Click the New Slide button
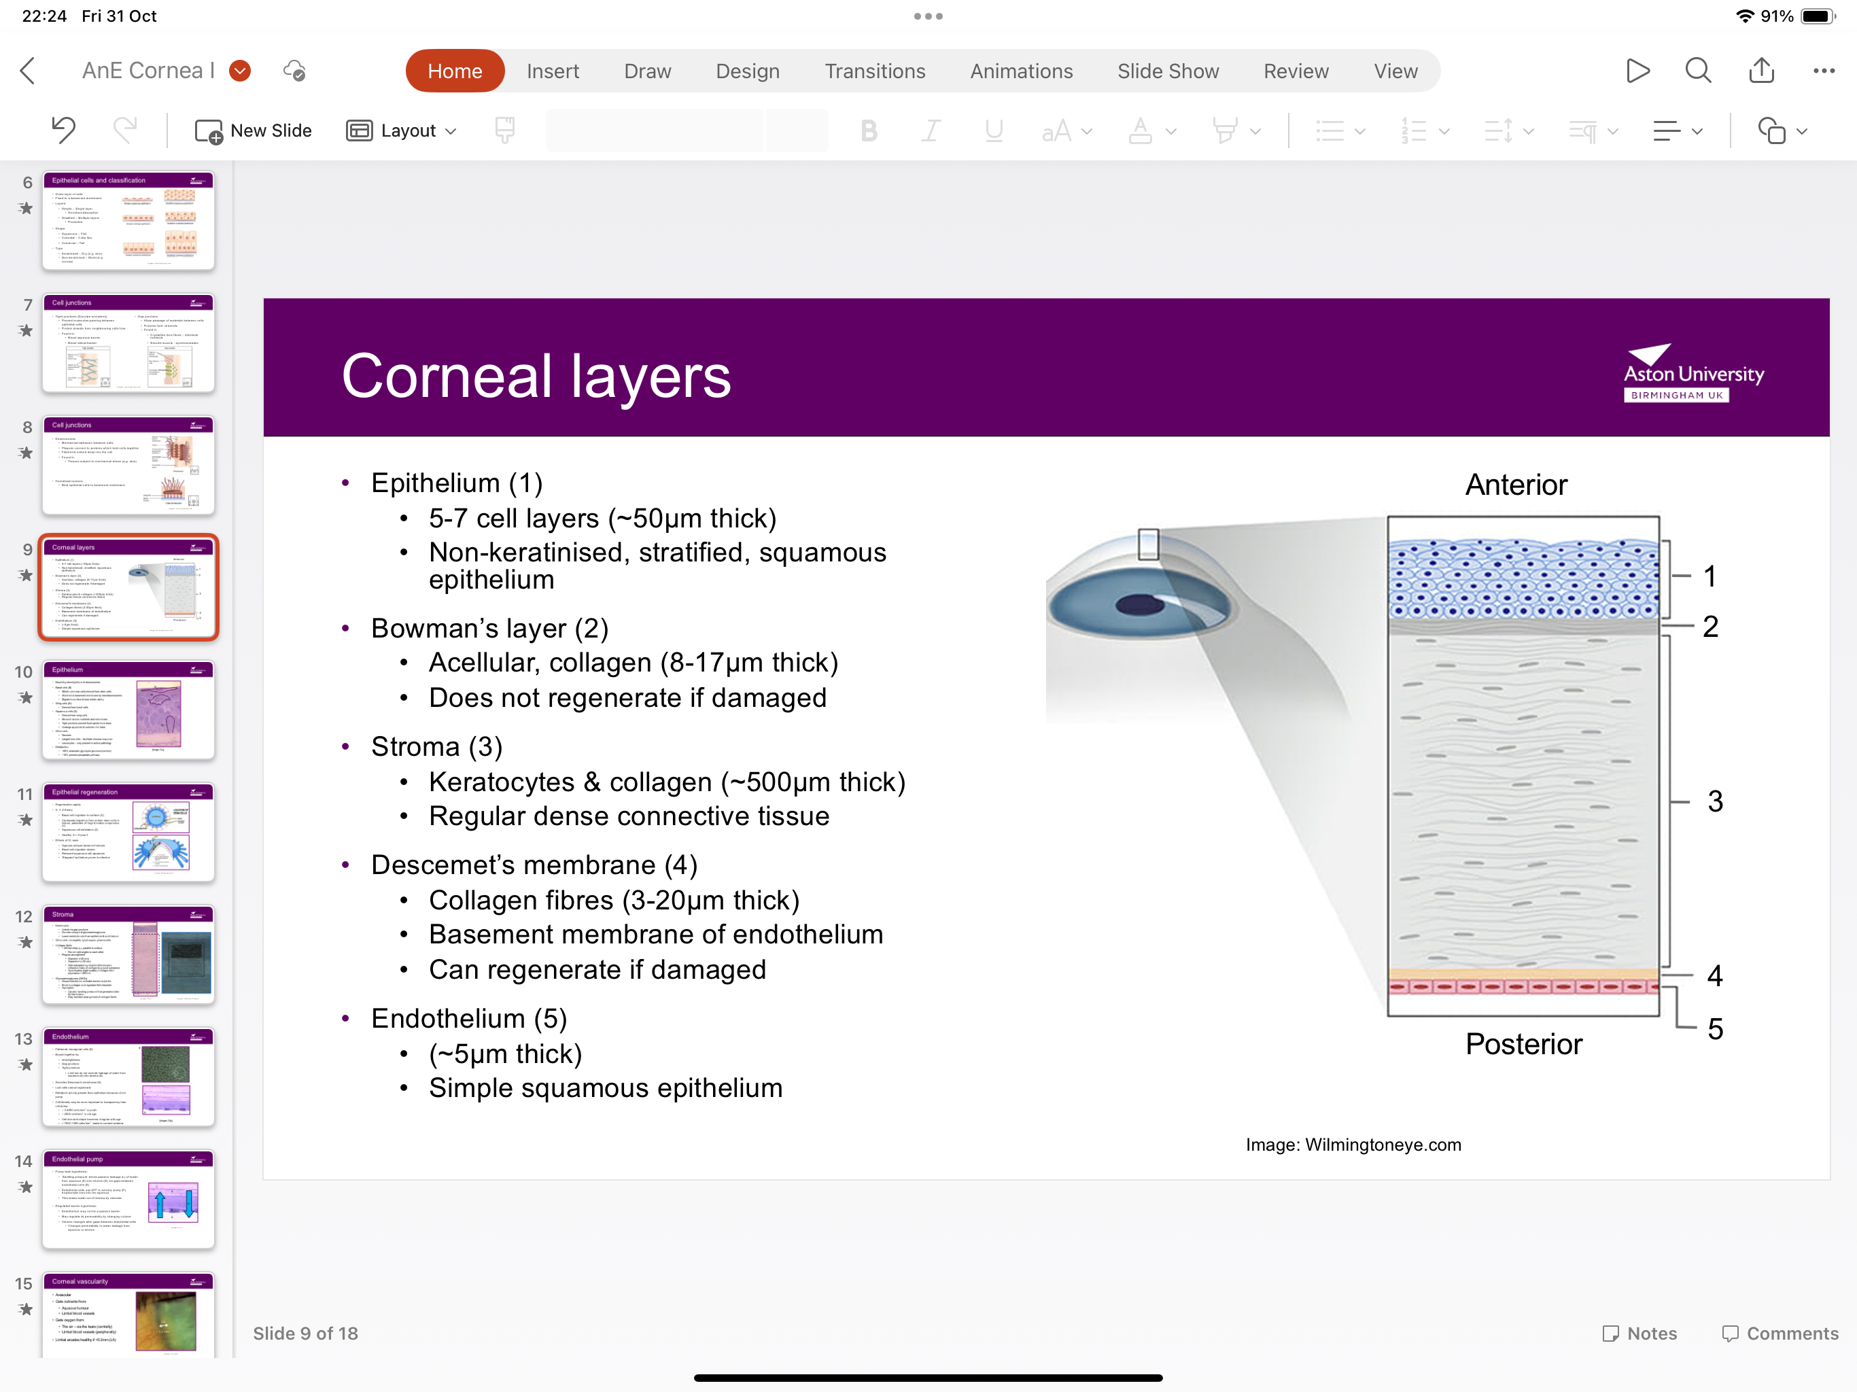Viewport: 1857px width, 1392px height. tap(254, 130)
